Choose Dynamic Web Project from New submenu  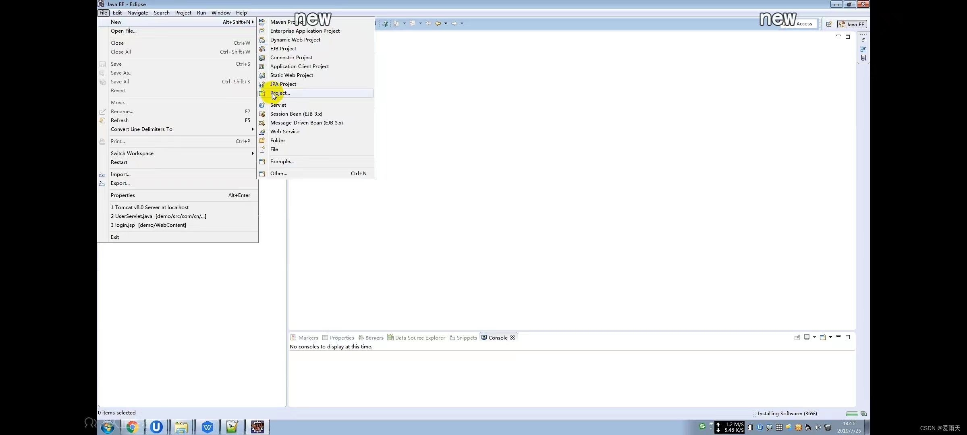pyautogui.click(x=295, y=40)
